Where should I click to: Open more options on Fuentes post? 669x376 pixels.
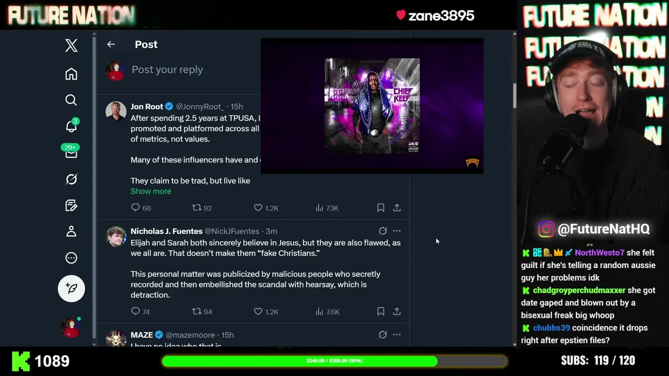pyautogui.click(x=397, y=231)
